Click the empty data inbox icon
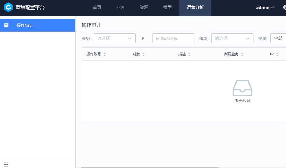 coord(242,88)
